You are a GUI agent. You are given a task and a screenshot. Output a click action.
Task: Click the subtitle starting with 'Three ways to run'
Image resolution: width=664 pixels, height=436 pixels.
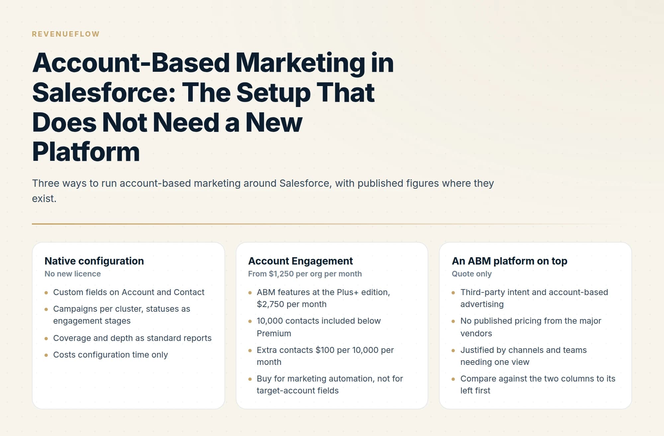tap(263, 191)
